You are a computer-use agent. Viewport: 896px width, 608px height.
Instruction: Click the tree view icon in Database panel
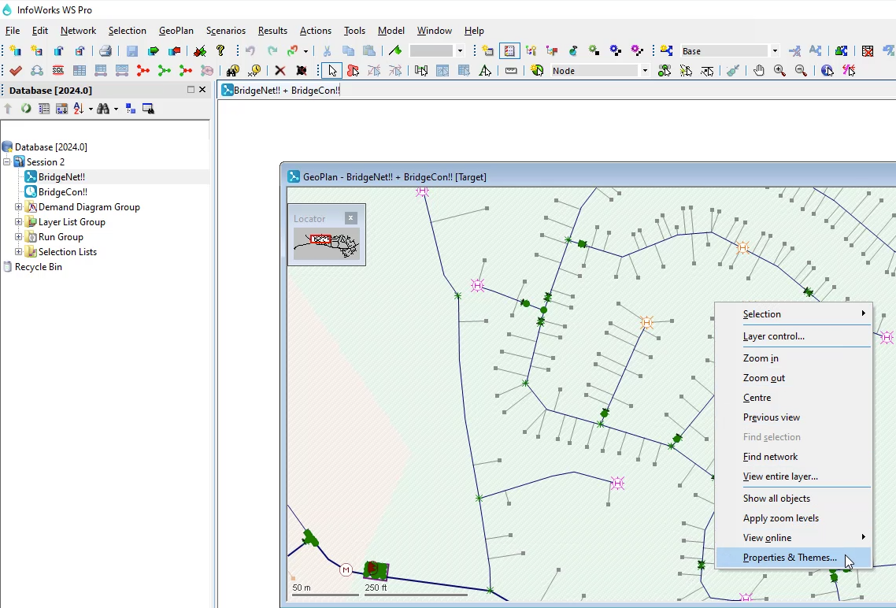coord(130,109)
